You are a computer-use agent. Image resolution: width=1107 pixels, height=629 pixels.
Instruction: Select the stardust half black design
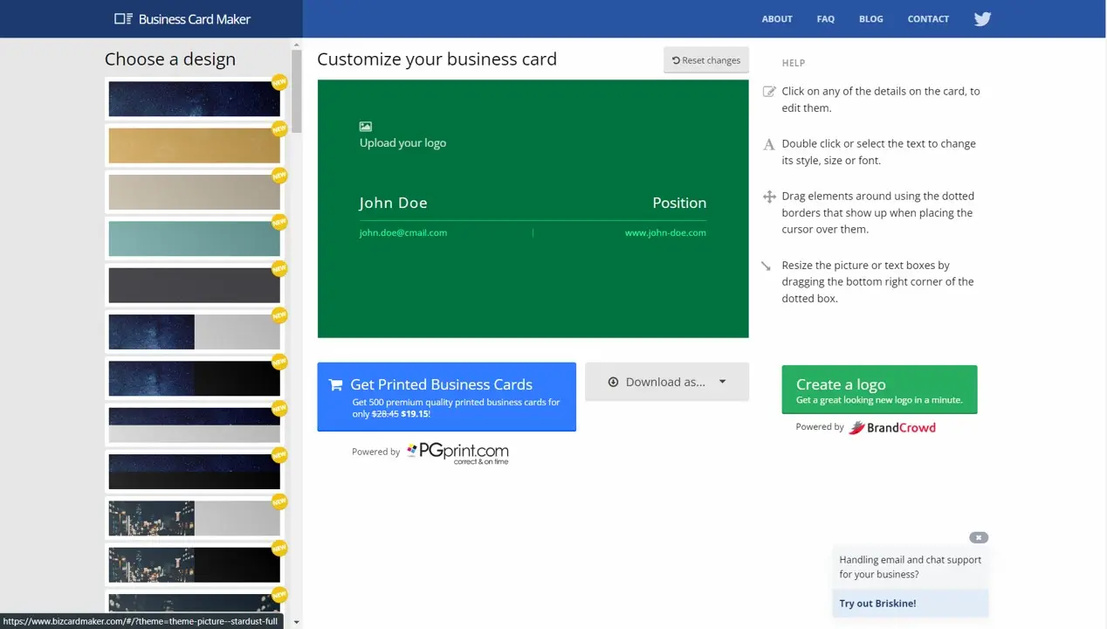click(x=194, y=378)
